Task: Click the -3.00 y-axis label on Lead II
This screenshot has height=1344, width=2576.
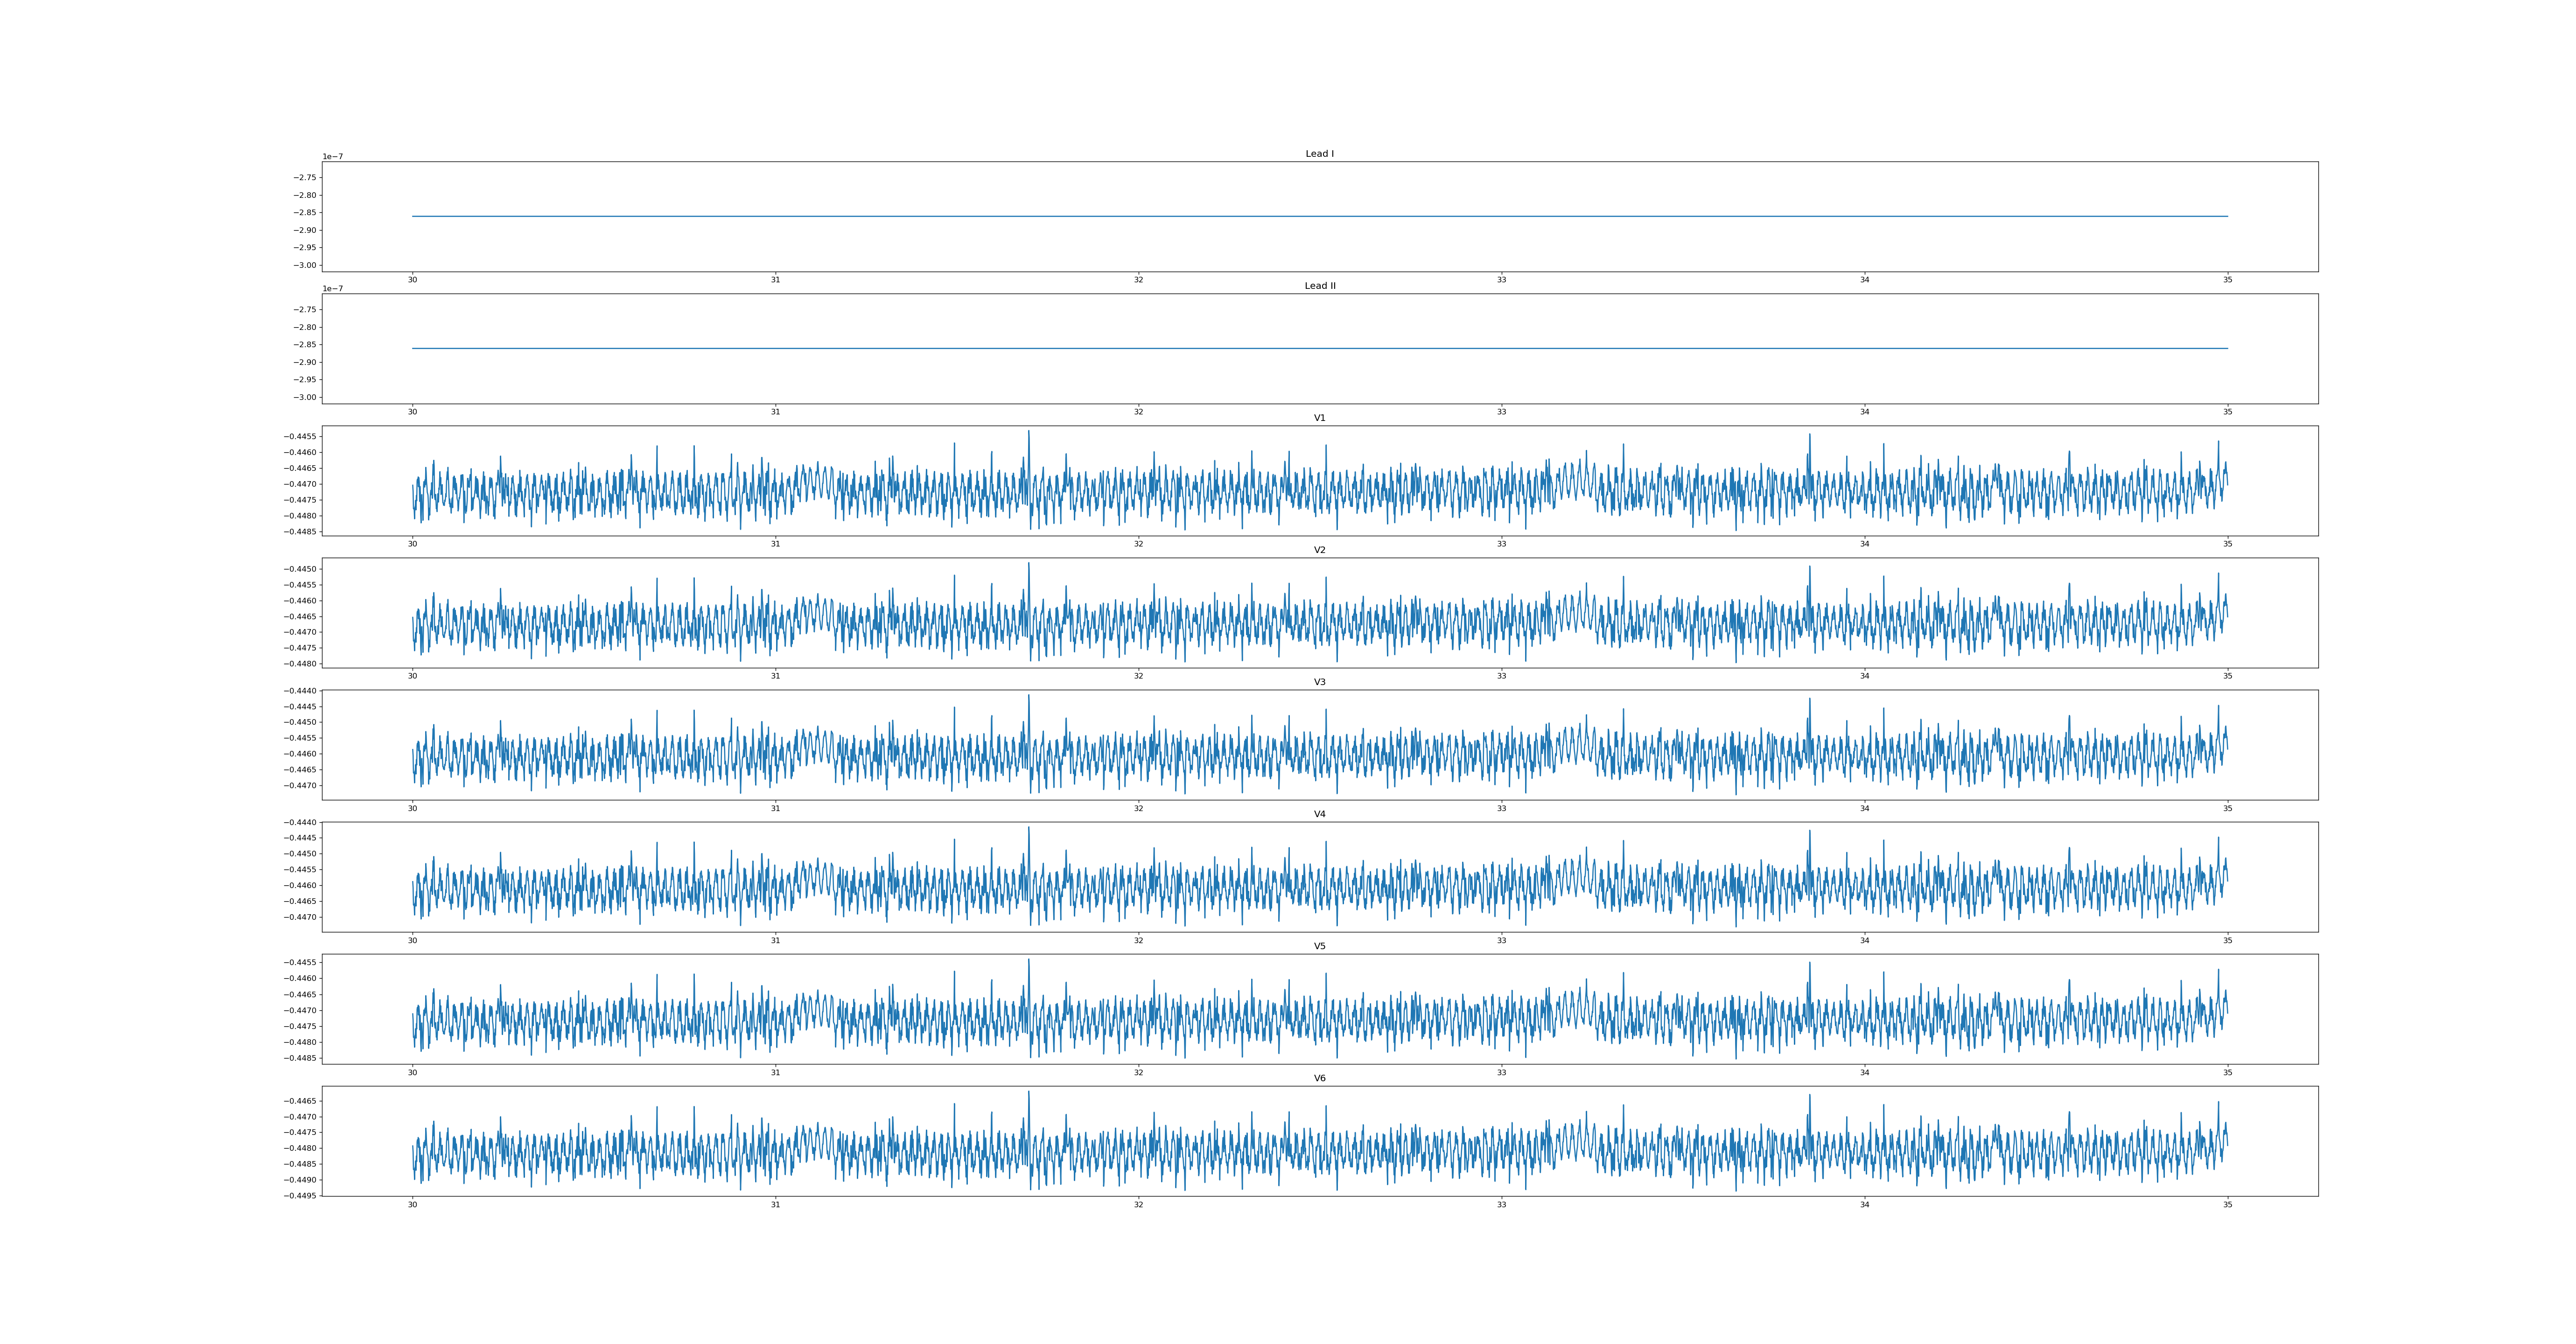Action: pos(305,397)
